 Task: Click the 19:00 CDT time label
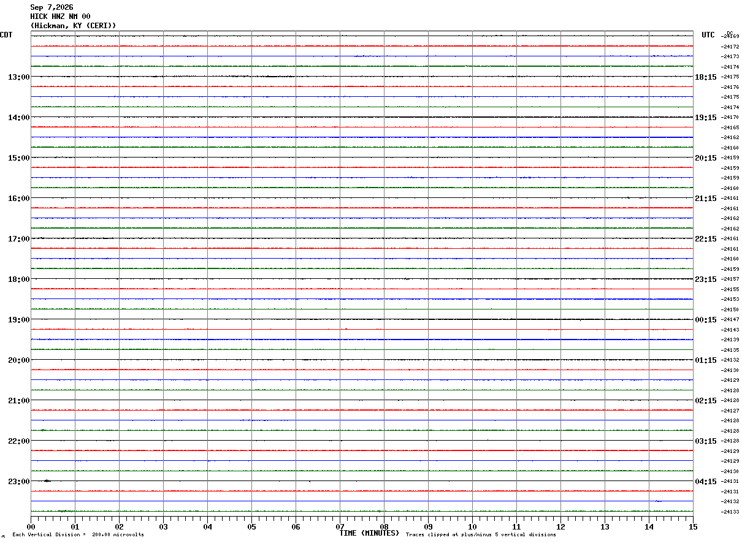(18, 320)
